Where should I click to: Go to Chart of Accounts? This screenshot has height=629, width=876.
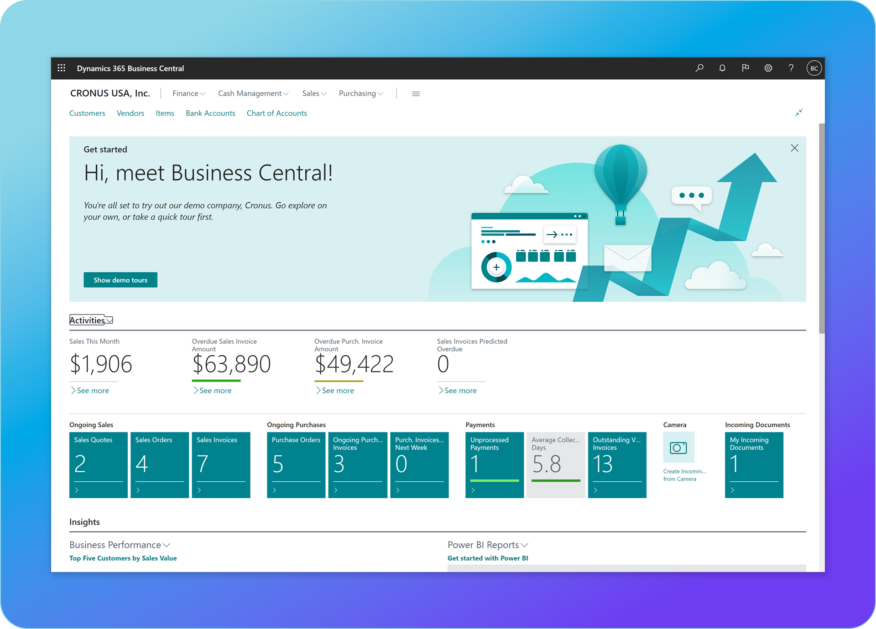pyautogui.click(x=276, y=113)
